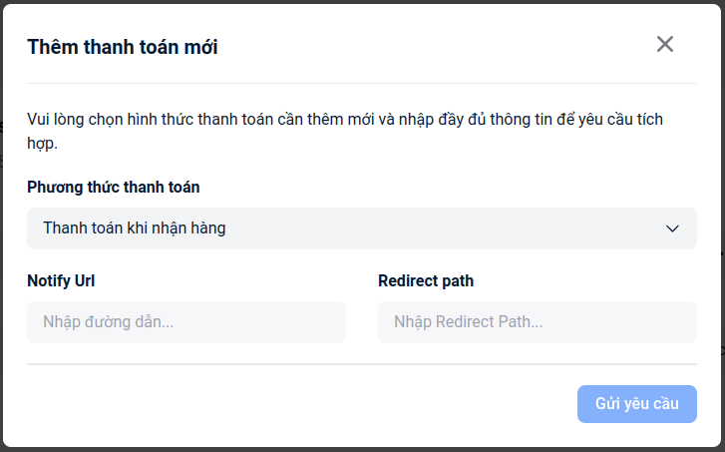The height and width of the screenshot is (452, 725).
Task: Click into the Redirect path field
Action: 537,322
